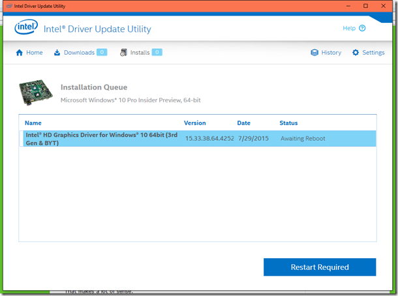Click the Settings gear icon

pyautogui.click(x=356, y=53)
